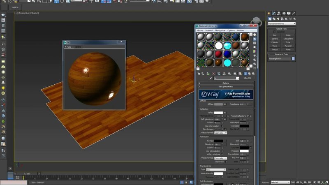
Task: Open Options menu in Material Editor
Action: tap(231, 30)
